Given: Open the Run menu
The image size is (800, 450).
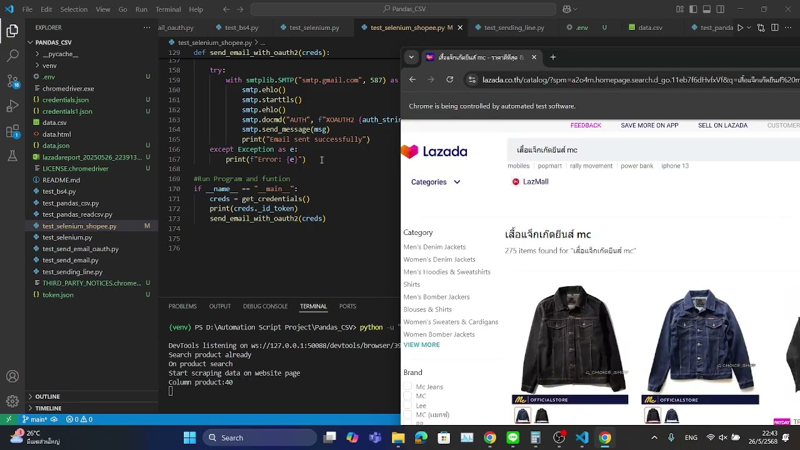Looking at the screenshot, I should pyautogui.click(x=141, y=9).
